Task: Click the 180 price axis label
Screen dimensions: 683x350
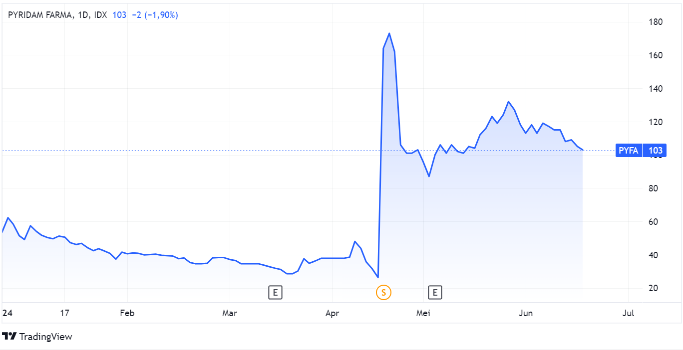Action: click(655, 22)
